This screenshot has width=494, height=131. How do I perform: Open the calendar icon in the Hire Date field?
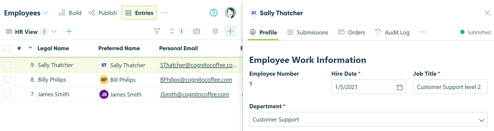pyautogui.click(x=399, y=87)
